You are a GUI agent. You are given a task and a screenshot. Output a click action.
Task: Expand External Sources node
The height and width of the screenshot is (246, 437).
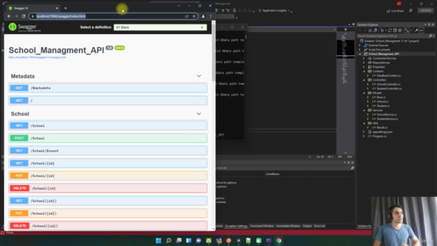click(360, 45)
